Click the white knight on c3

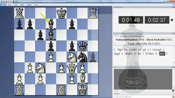(x=40, y=68)
